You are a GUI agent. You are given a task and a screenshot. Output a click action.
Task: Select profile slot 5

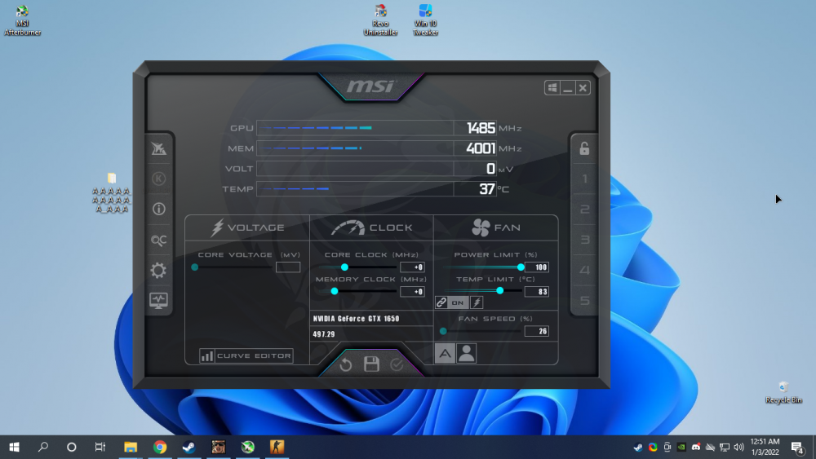[584, 301]
